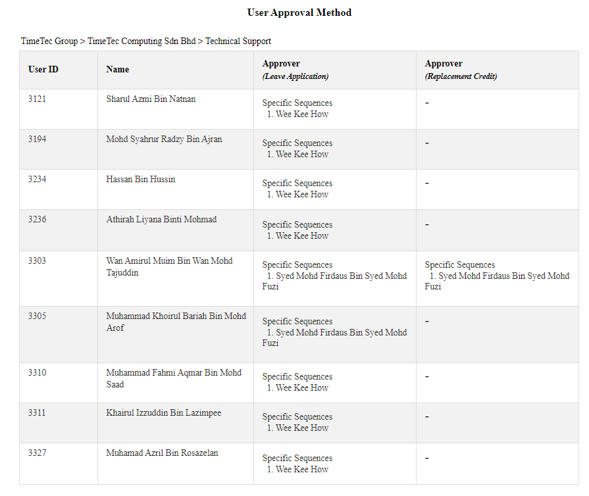Click Wee Kee How approver for Muhamad Azril
This screenshot has width=589, height=496.
click(x=302, y=469)
